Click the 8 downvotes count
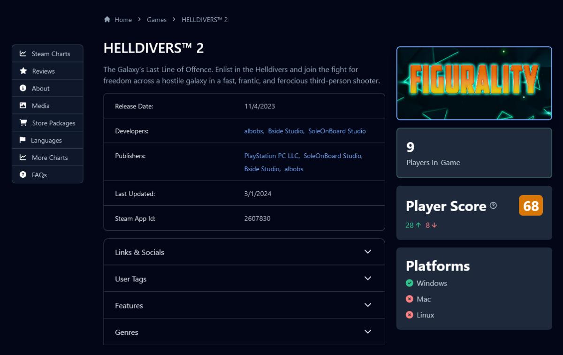Image resolution: width=563 pixels, height=355 pixels. coord(428,225)
